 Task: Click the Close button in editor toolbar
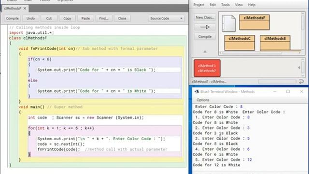click(x=122, y=18)
